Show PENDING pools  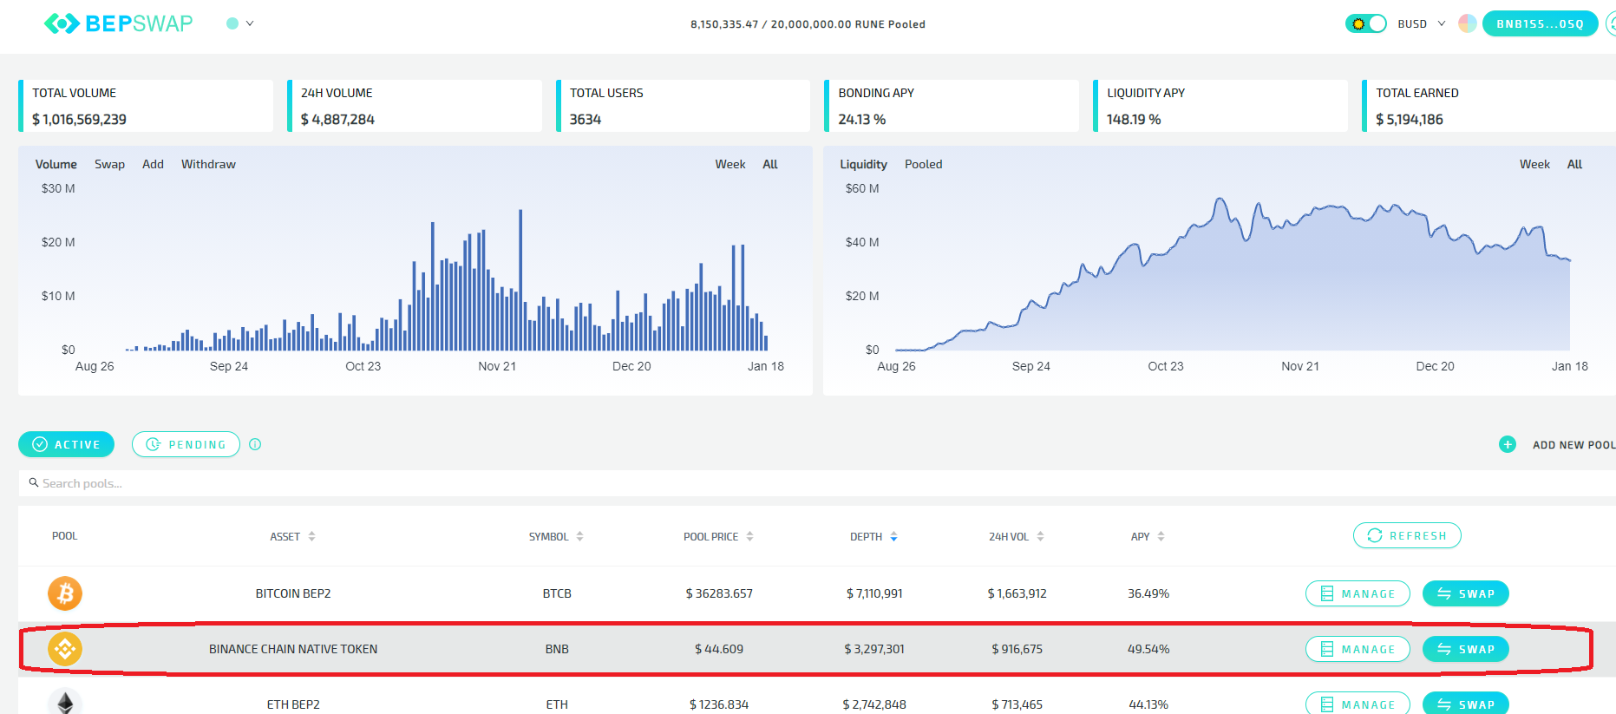click(x=186, y=444)
